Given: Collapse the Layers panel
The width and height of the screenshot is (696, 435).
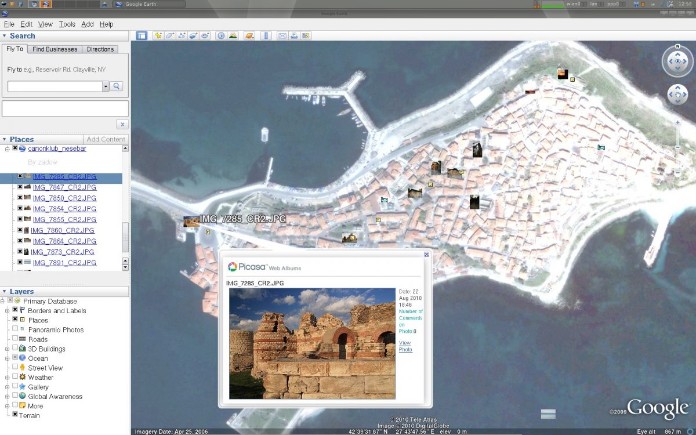Looking at the screenshot, I should (x=5, y=291).
